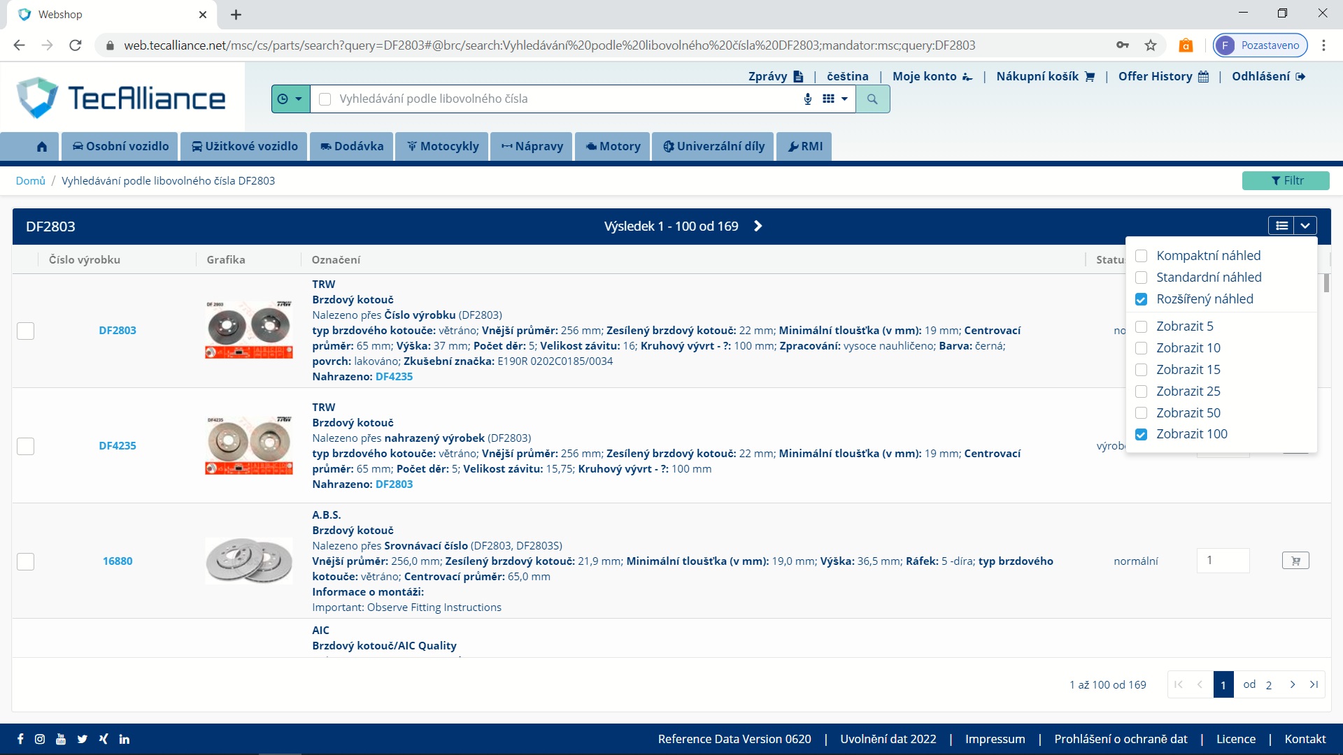
Task: Go to Domů breadcrumb link
Action: point(31,181)
